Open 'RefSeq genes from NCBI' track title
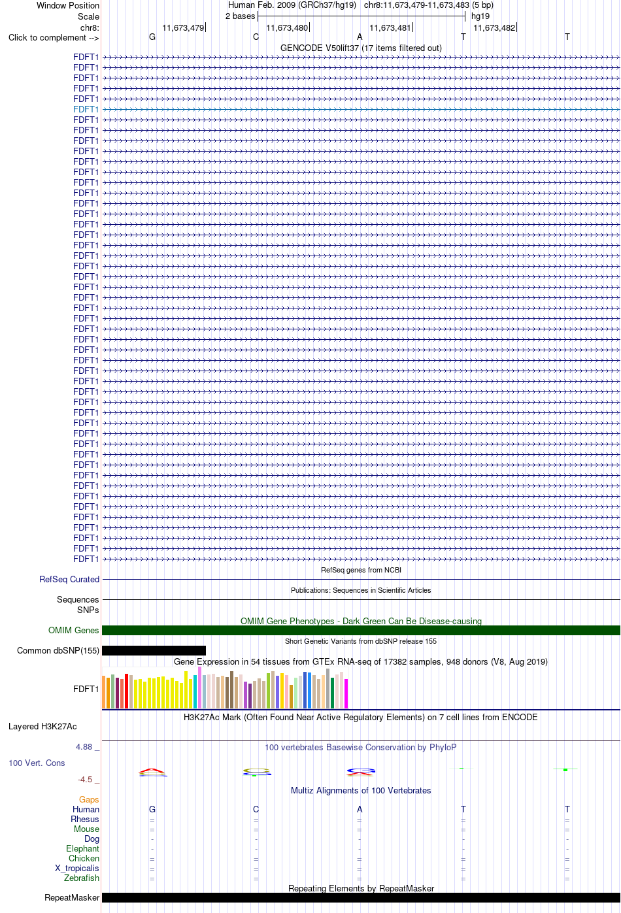Screen dimensions: 621x913 (x=361, y=570)
